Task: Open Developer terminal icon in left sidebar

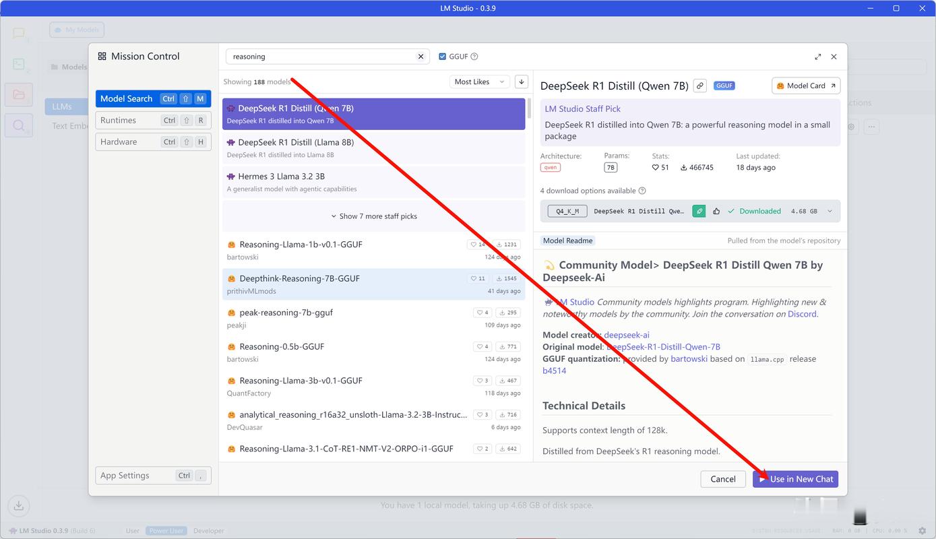Action: 19,65
